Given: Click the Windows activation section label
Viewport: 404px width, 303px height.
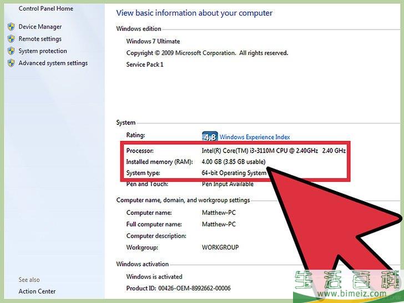Looking at the screenshot, I should click(x=143, y=264).
